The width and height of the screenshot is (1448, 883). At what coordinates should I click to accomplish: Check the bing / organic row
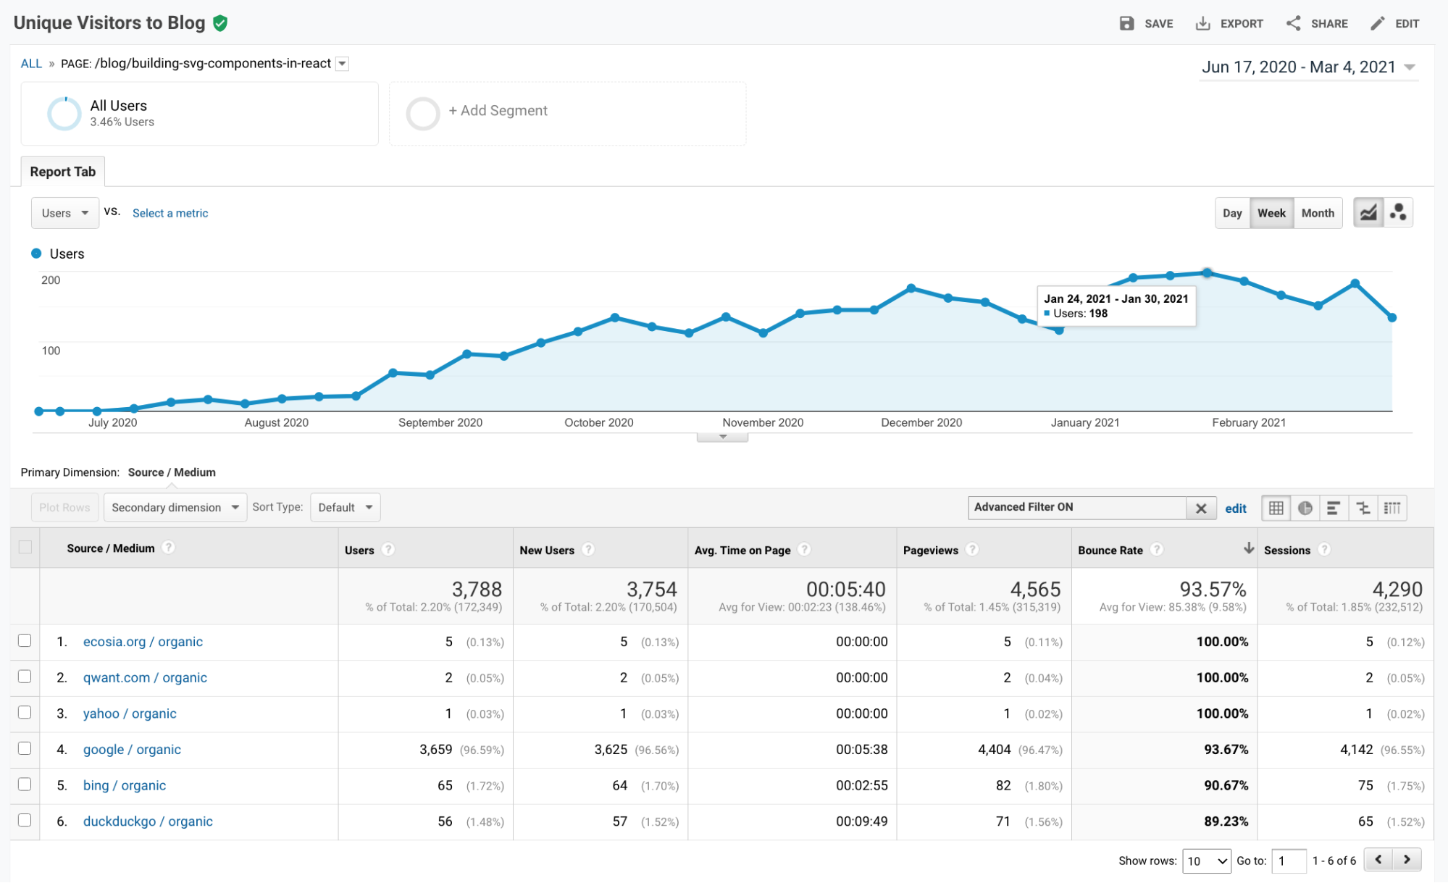tap(25, 784)
